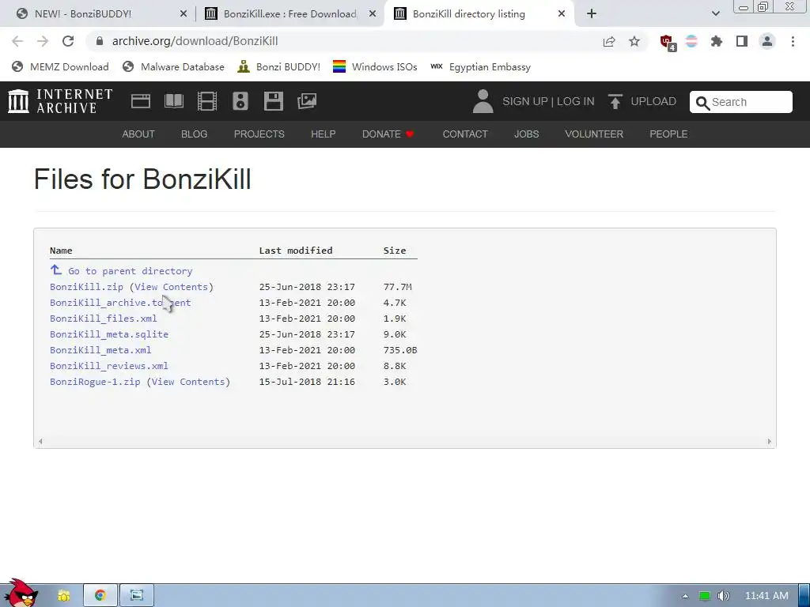Open the Malware Database bookmark

click(x=173, y=66)
